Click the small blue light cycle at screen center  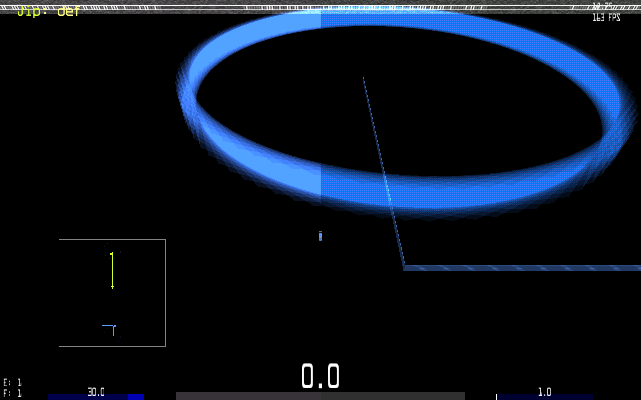tap(320, 236)
